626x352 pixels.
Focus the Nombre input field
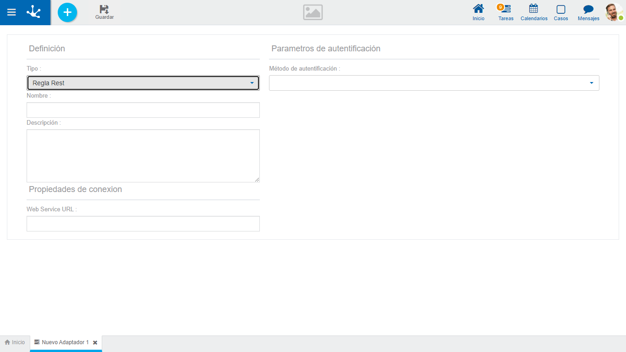pos(143,110)
